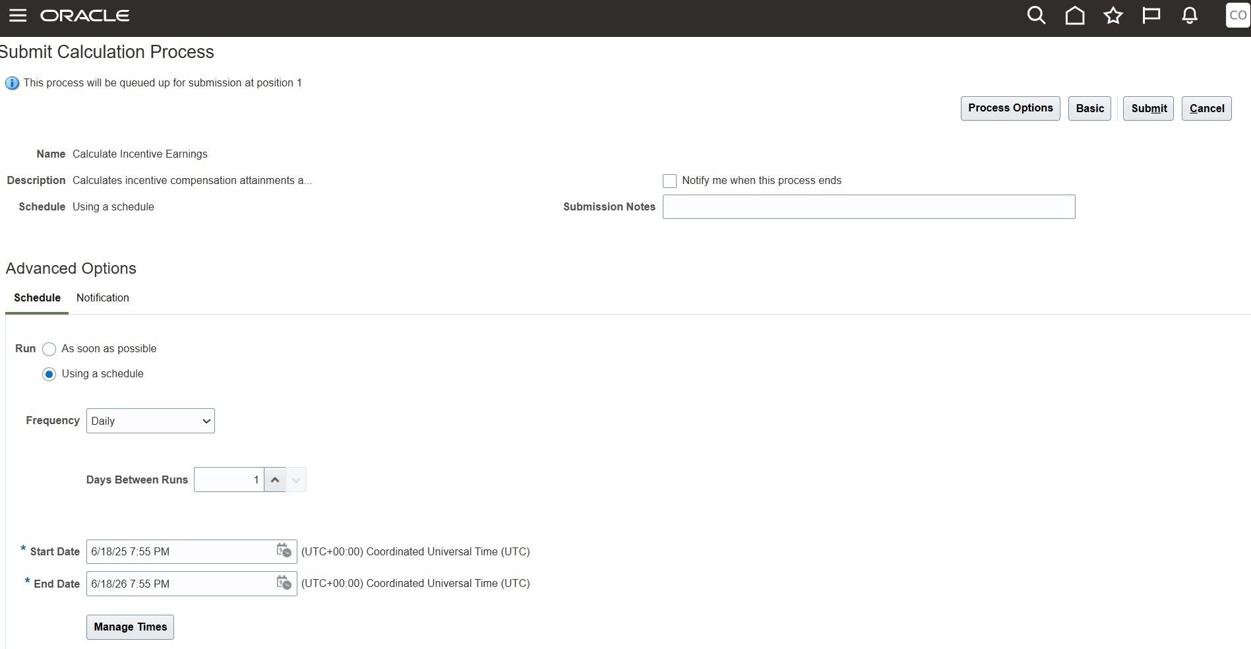The width and height of the screenshot is (1251, 649).
Task: Click the Basic button
Action: [1089, 108]
